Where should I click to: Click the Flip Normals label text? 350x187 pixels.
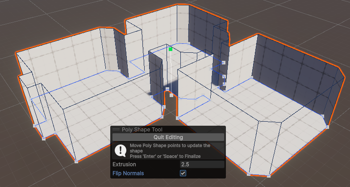click(128, 173)
